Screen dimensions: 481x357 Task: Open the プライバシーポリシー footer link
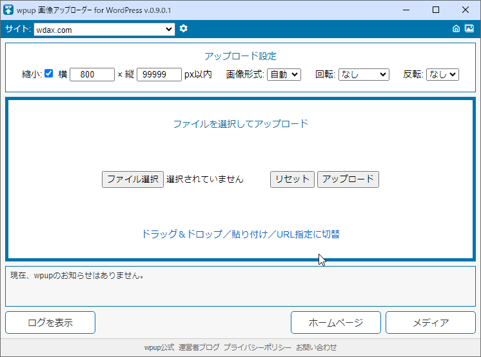click(x=257, y=347)
